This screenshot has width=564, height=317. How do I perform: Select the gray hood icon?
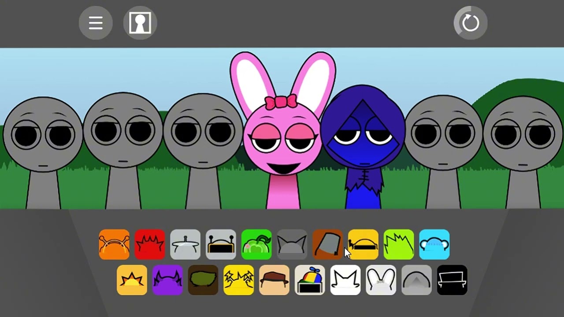pos(416,280)
